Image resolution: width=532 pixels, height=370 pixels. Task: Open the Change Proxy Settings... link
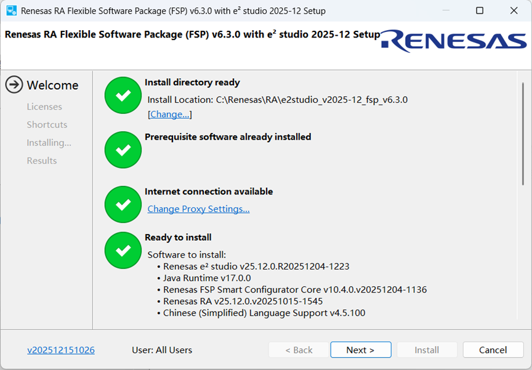click(198, 209)
